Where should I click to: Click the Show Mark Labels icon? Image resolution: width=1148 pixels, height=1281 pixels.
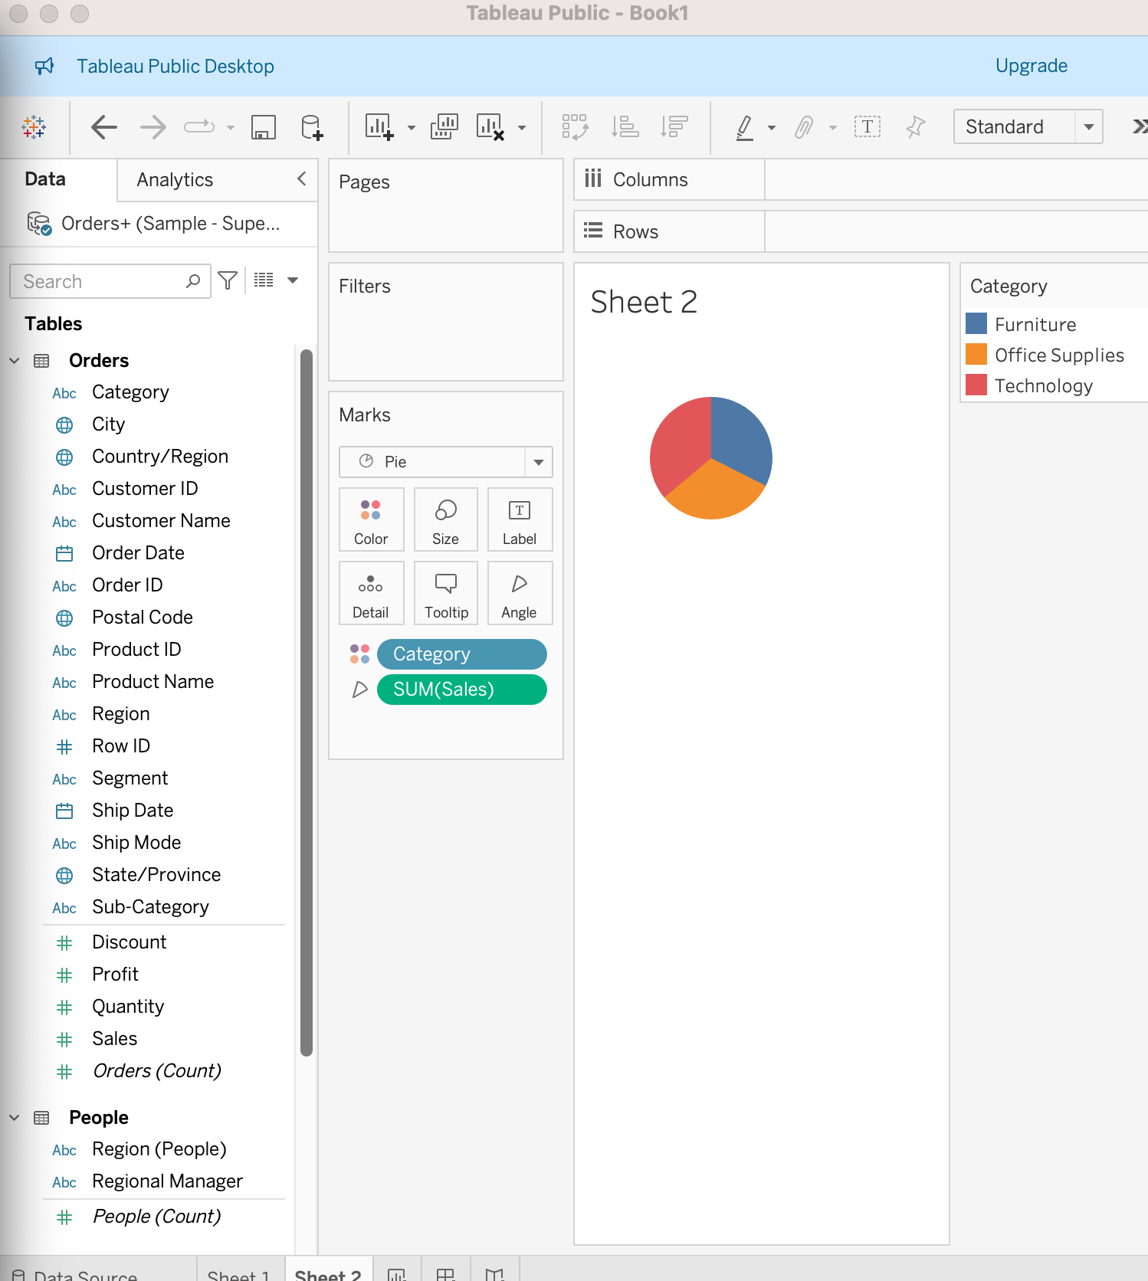point(868,127)
